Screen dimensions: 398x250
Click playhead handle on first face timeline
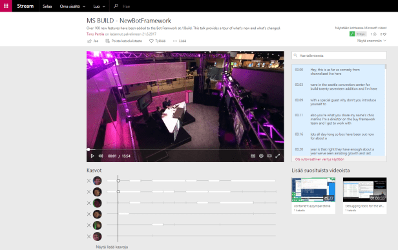coord(118,180)
